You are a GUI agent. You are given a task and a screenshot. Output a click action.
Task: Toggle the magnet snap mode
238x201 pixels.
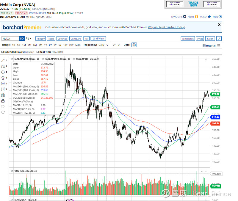click(3, 95)
